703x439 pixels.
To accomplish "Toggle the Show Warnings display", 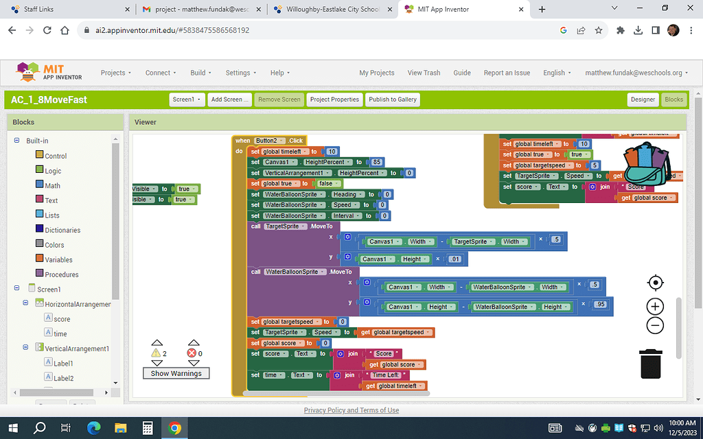I will [176, 373].
